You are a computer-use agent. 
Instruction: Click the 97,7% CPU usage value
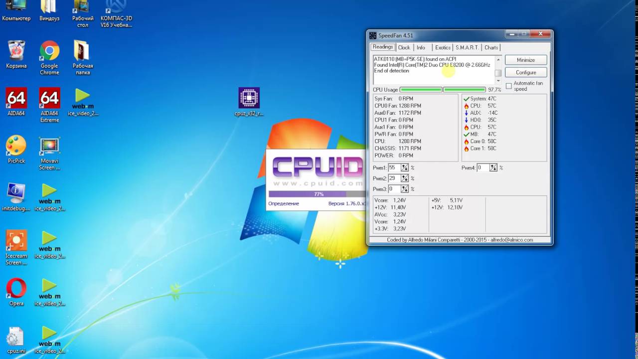494,90
